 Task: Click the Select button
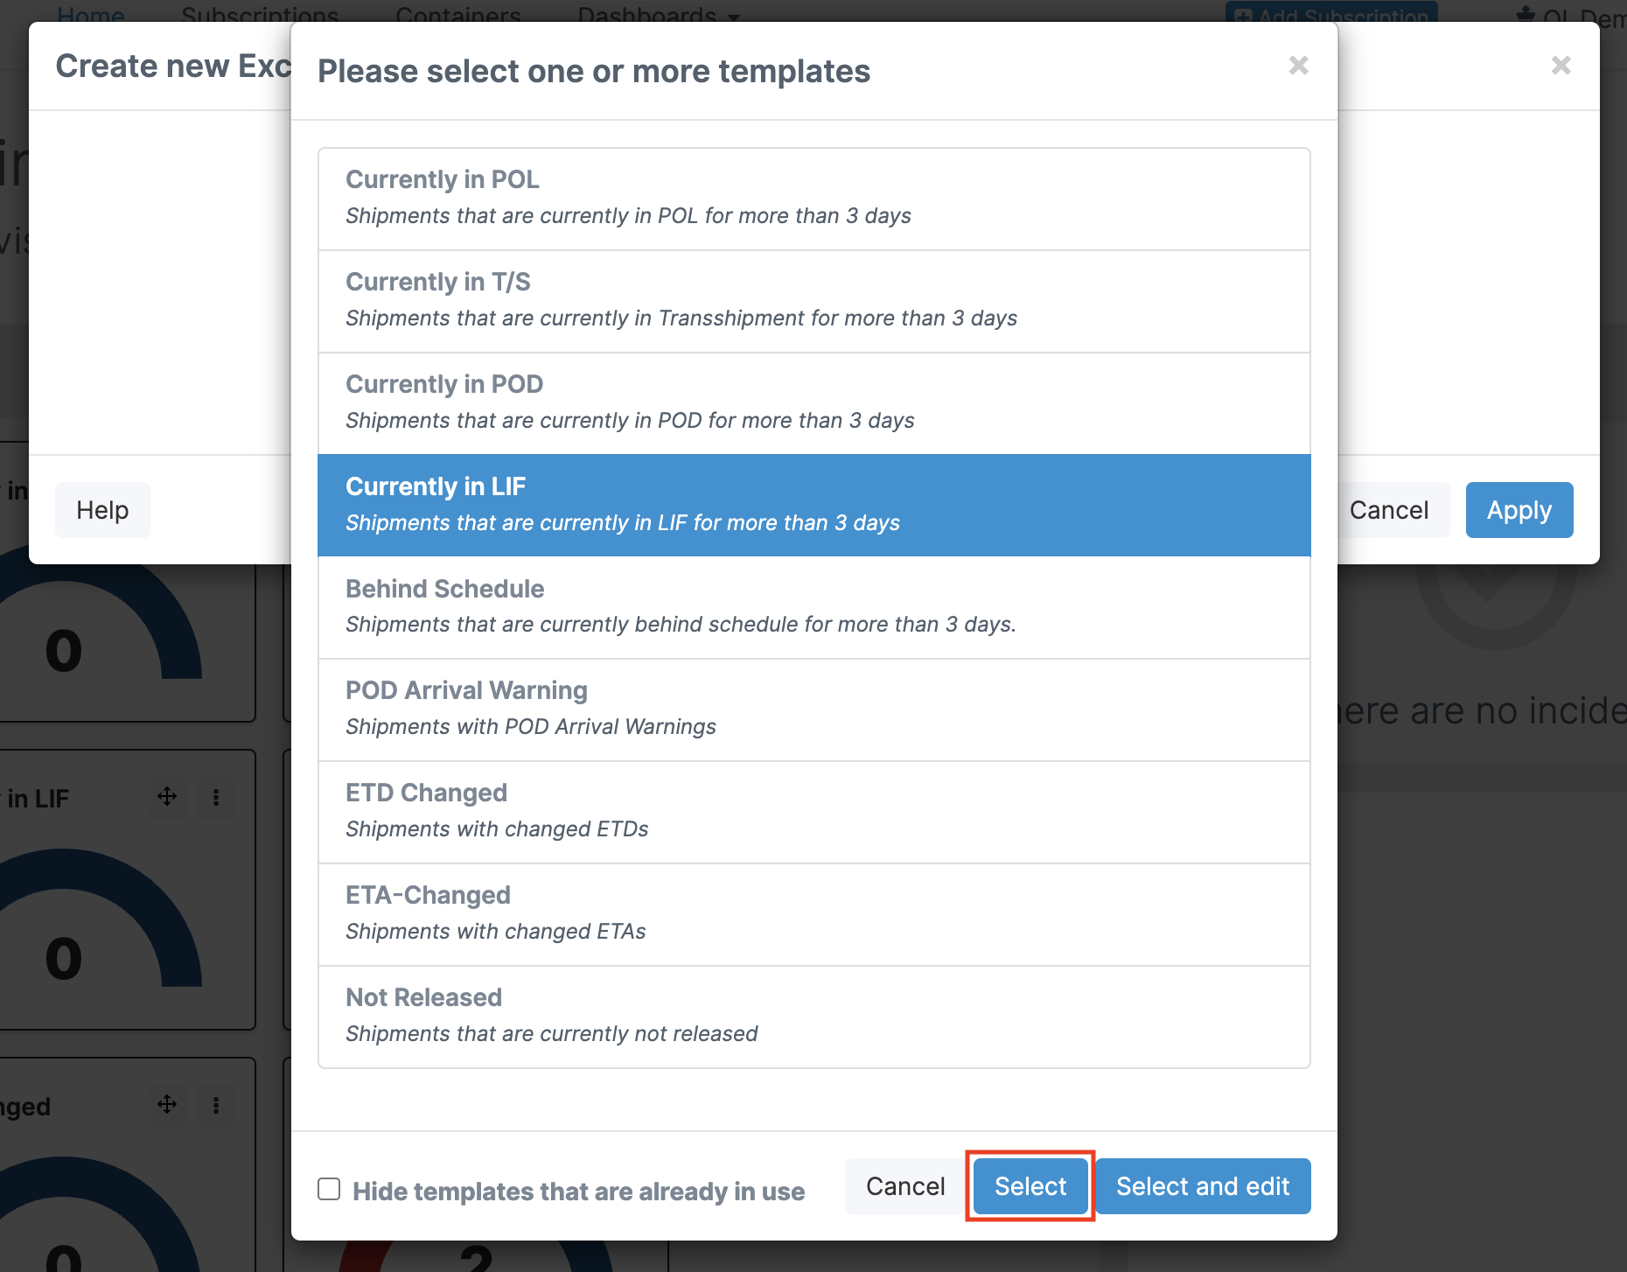click(x=1030, y=1186)
